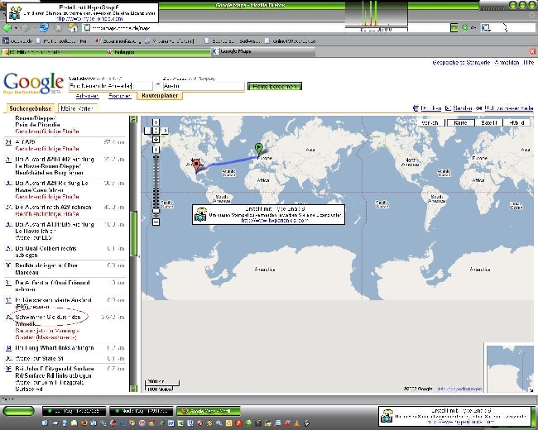Open direction step number 24
Viewport: 538px width, 430px height.
pyautogui.click(x=8, y=142)
